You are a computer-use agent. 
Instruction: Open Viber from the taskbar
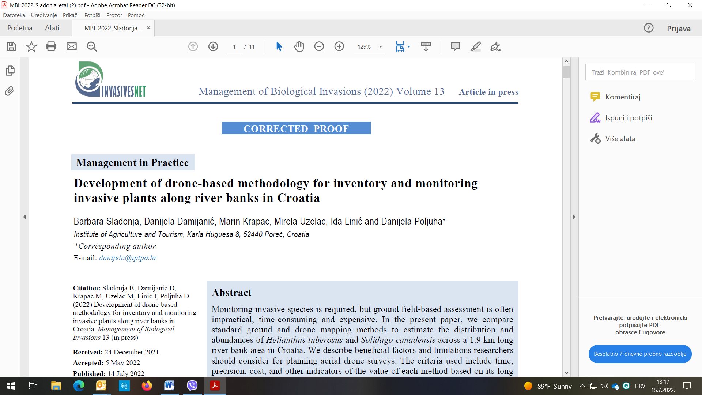coord(192,386)
